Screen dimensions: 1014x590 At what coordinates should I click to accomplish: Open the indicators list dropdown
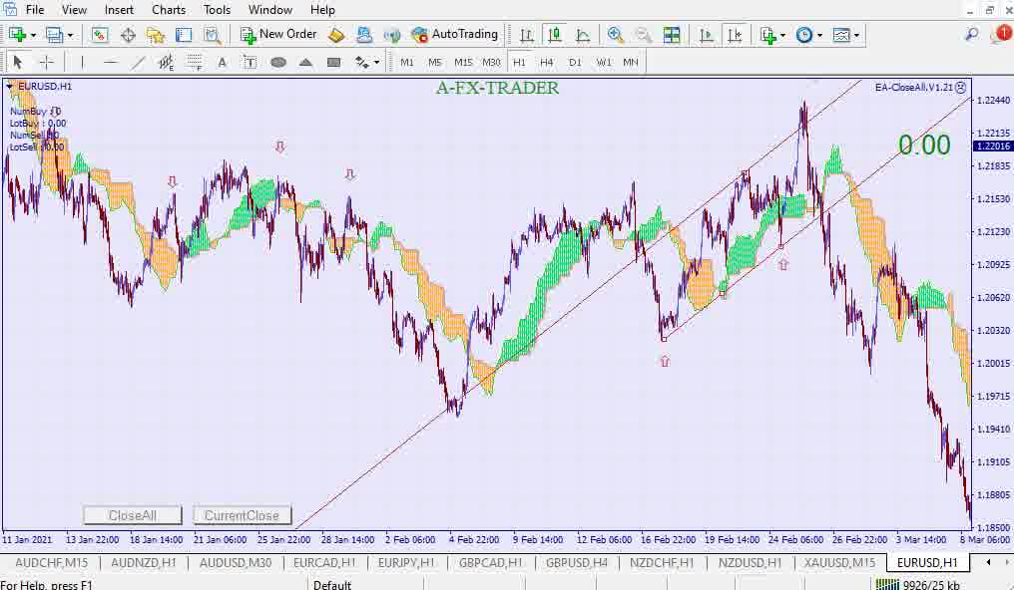click(783, 35)
